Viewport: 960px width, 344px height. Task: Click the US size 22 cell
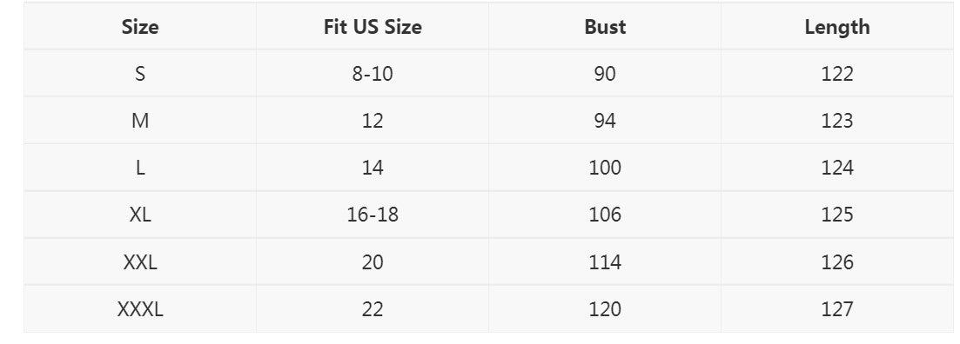pyautogui.click(x=373, y=309)
